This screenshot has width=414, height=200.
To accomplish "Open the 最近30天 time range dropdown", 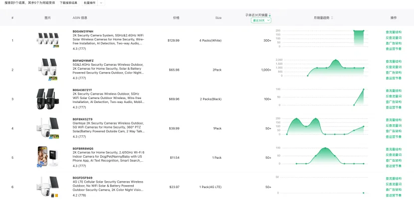I will (x=261, y=20).
